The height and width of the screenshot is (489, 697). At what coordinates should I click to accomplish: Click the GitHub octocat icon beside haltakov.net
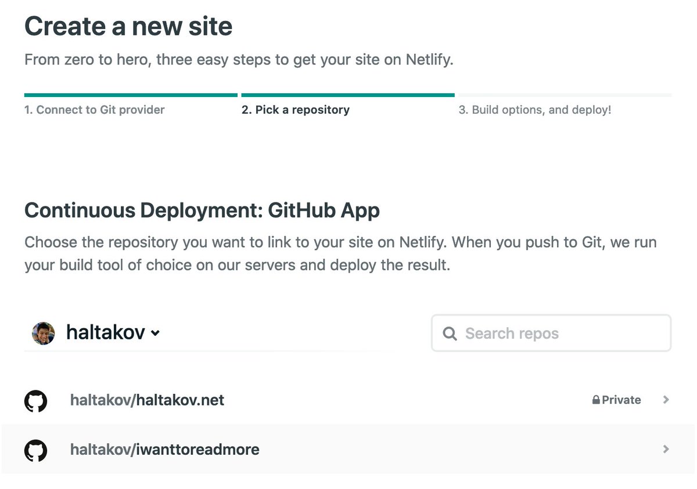click(x=36, y=400)
